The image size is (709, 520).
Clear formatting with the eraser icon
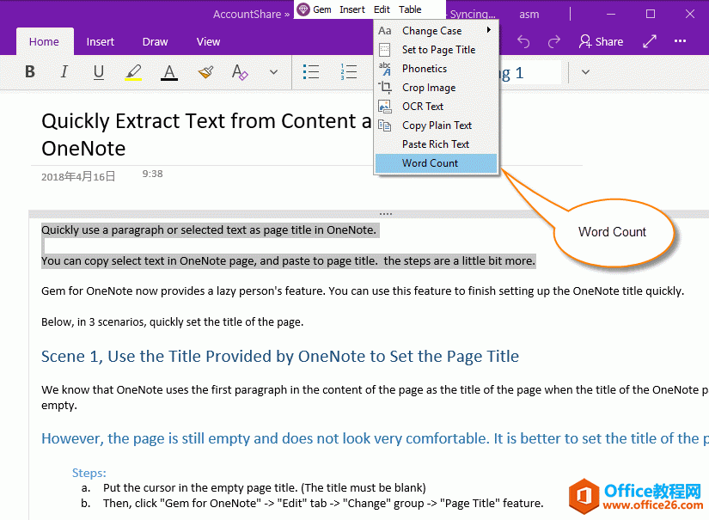pyautogui.click(x=240, y=72)
